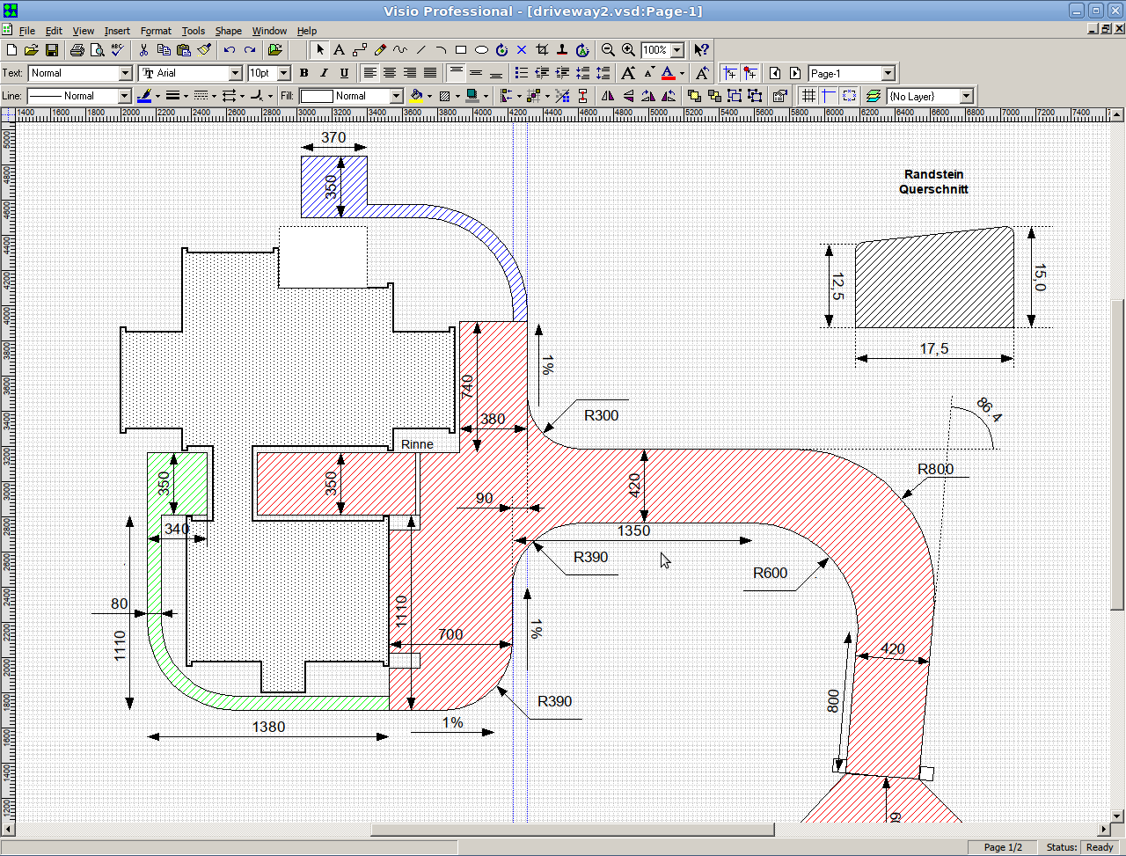The width and height of the screenshot is (1126, 856).
Task: Pick the Rectangle shape tool
Action: pyautogui.click(x=460, y=50)
